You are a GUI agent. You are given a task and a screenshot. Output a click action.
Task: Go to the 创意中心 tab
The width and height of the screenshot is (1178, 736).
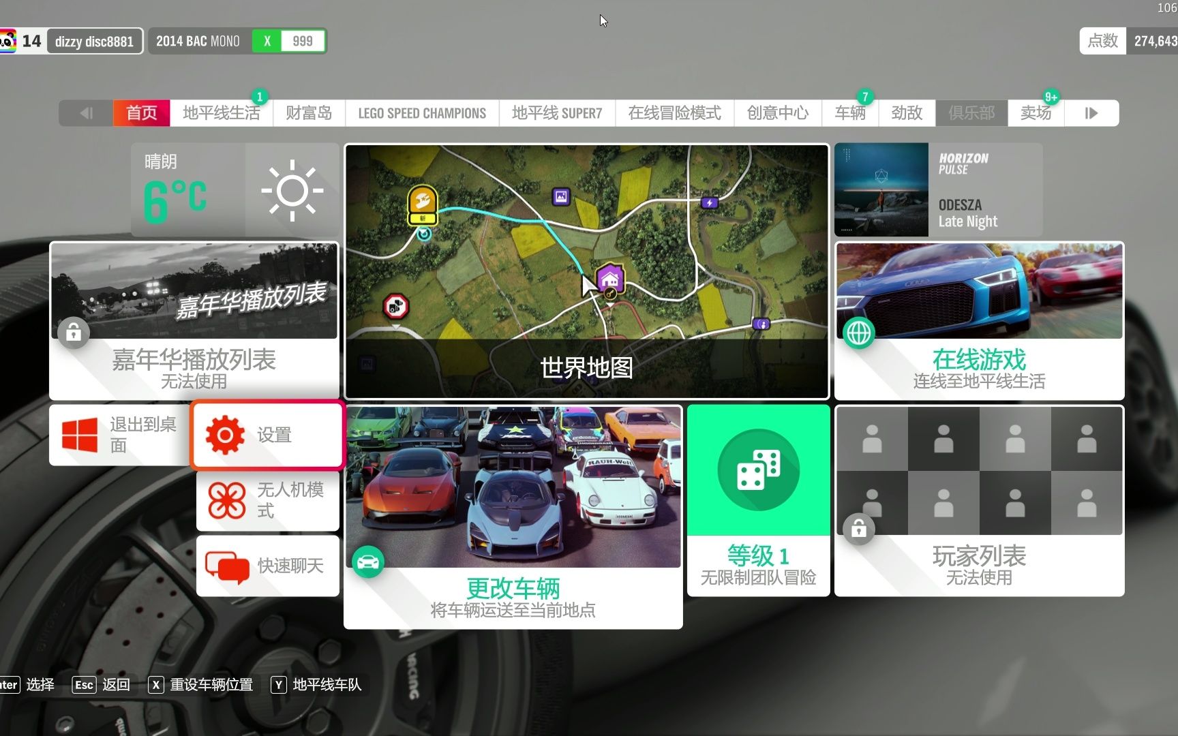[778, 113]
